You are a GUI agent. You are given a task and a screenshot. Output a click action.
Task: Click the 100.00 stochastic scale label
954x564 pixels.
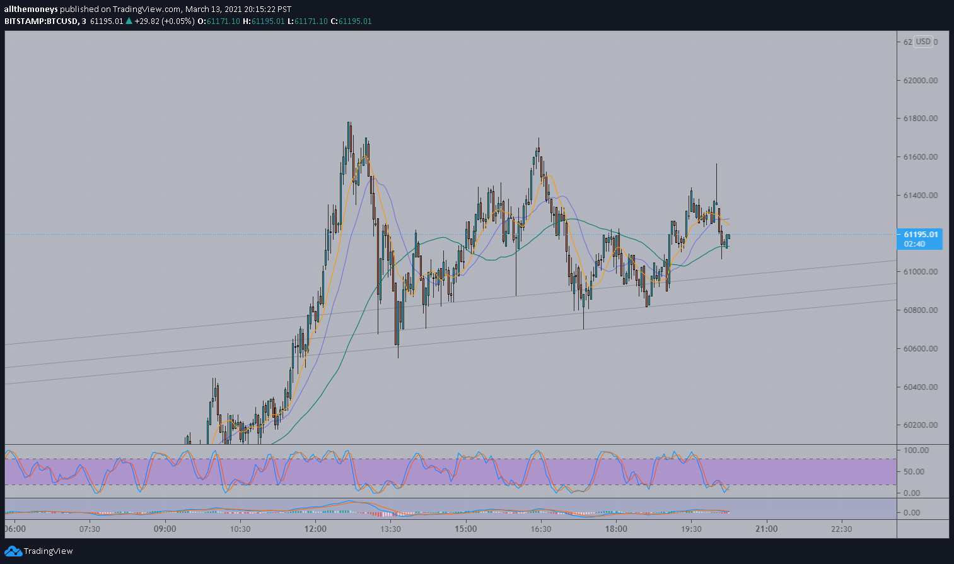click(x=916, y=450)
